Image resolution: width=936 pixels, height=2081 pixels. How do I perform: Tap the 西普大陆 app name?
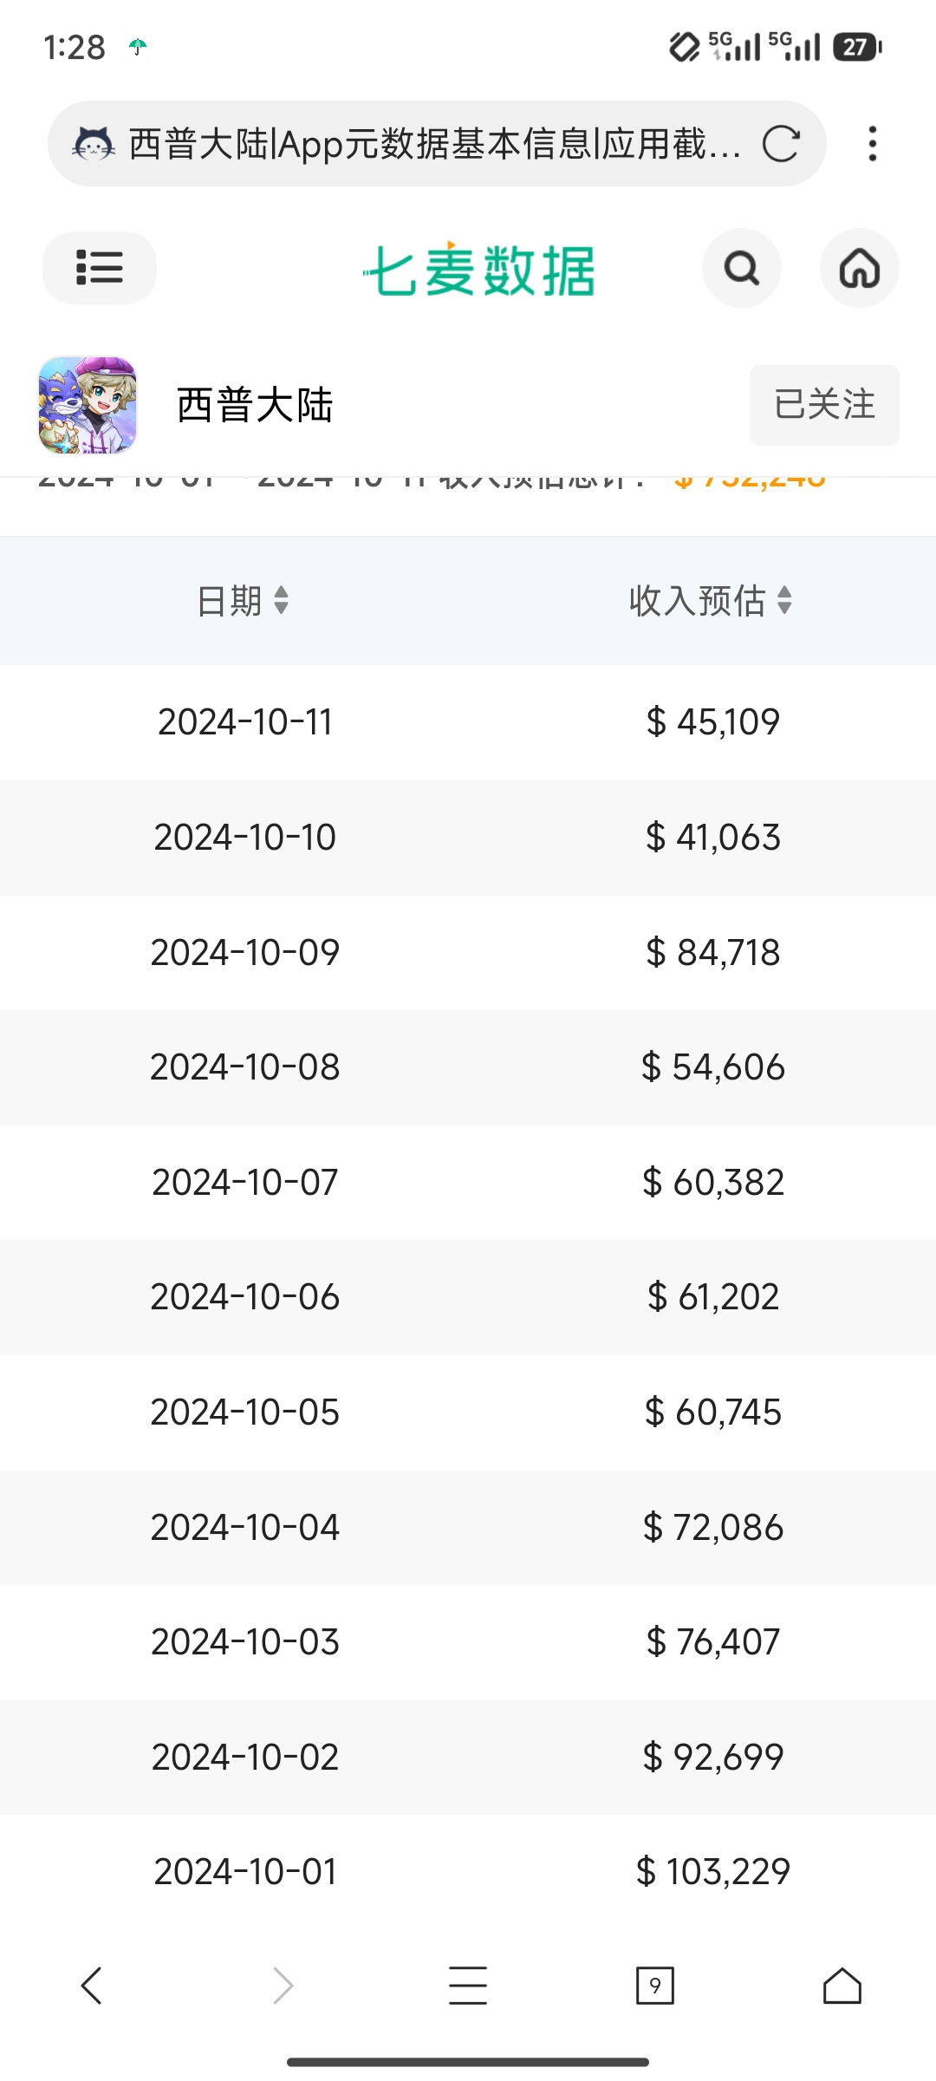255,405
